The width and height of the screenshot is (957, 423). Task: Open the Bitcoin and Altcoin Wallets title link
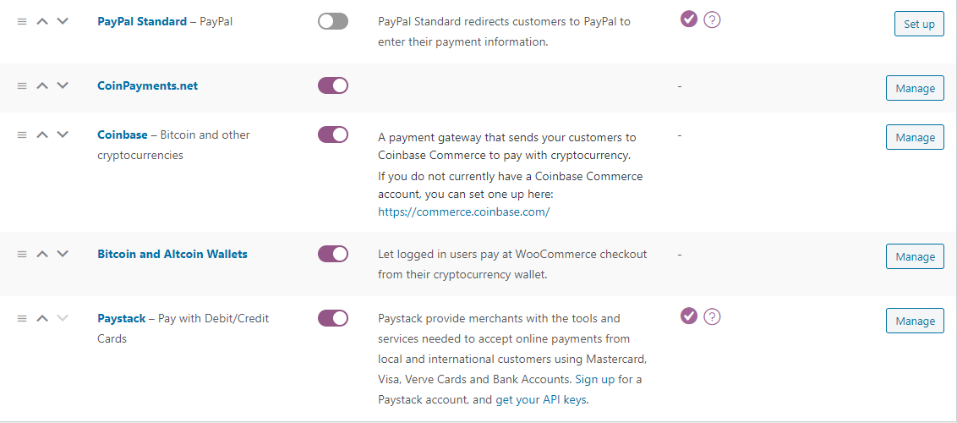click(x=172, y=254)
